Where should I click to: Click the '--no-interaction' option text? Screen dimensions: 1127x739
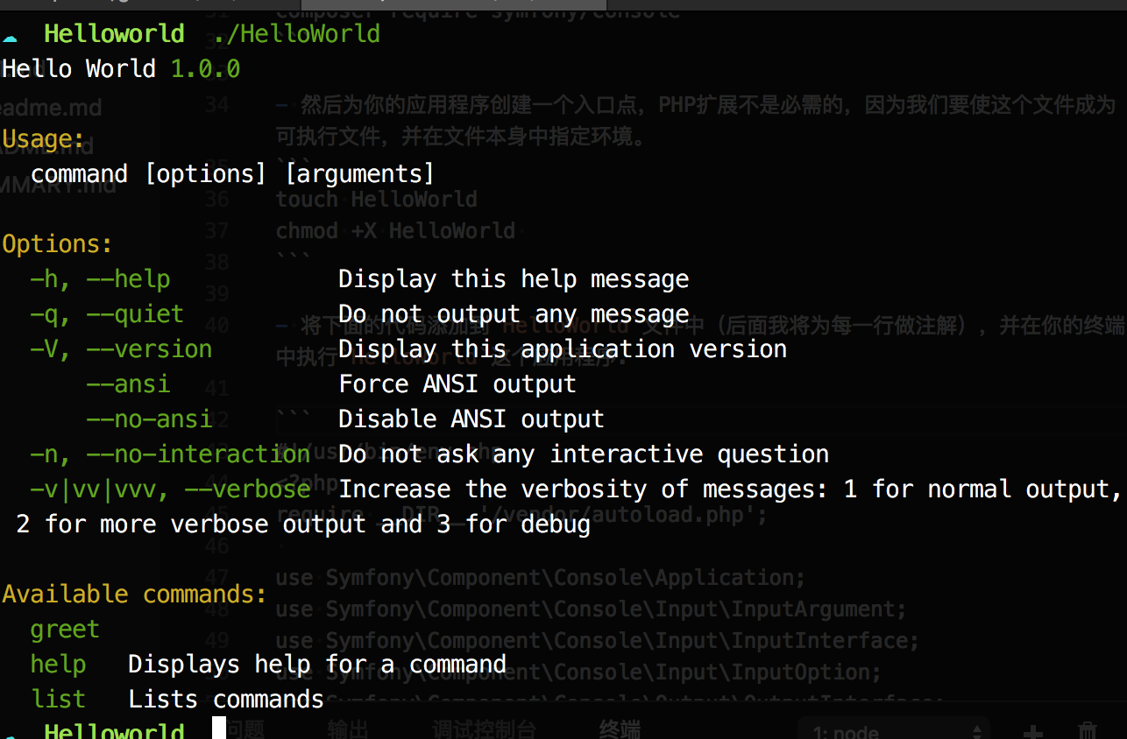[x=198, y=454]
